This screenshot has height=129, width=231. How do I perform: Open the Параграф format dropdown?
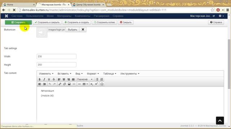(x=85, y=80)
